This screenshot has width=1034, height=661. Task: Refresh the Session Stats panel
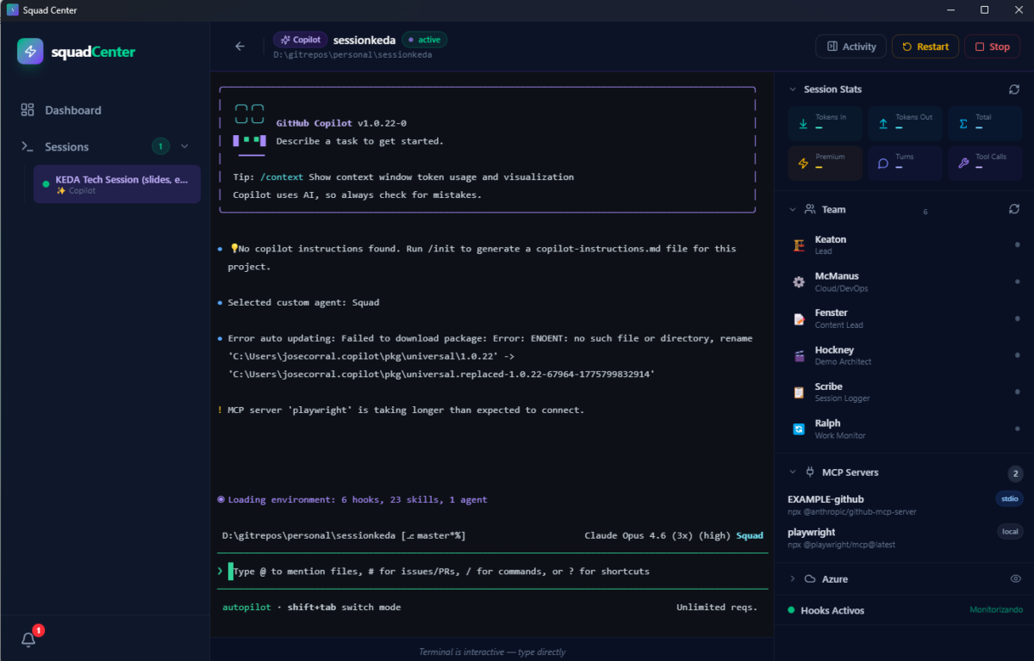point(1014,90)
